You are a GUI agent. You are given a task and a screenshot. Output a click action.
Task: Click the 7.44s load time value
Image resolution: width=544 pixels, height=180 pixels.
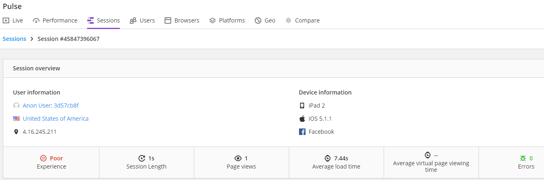pos(341,158)
